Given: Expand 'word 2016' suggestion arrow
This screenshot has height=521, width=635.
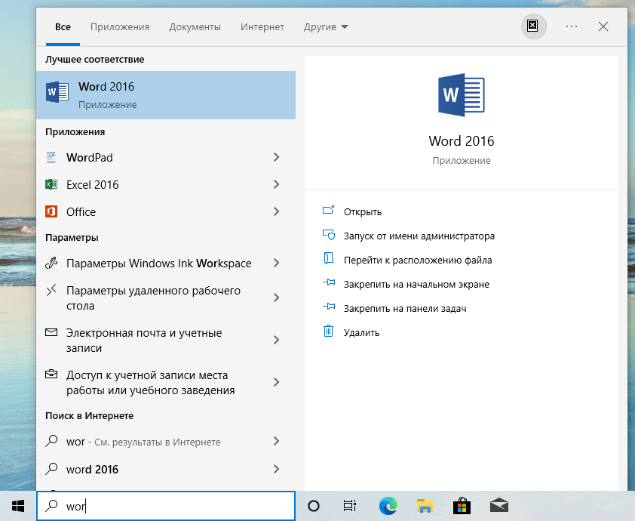Looking at the screenshot, I should point(277,469).
